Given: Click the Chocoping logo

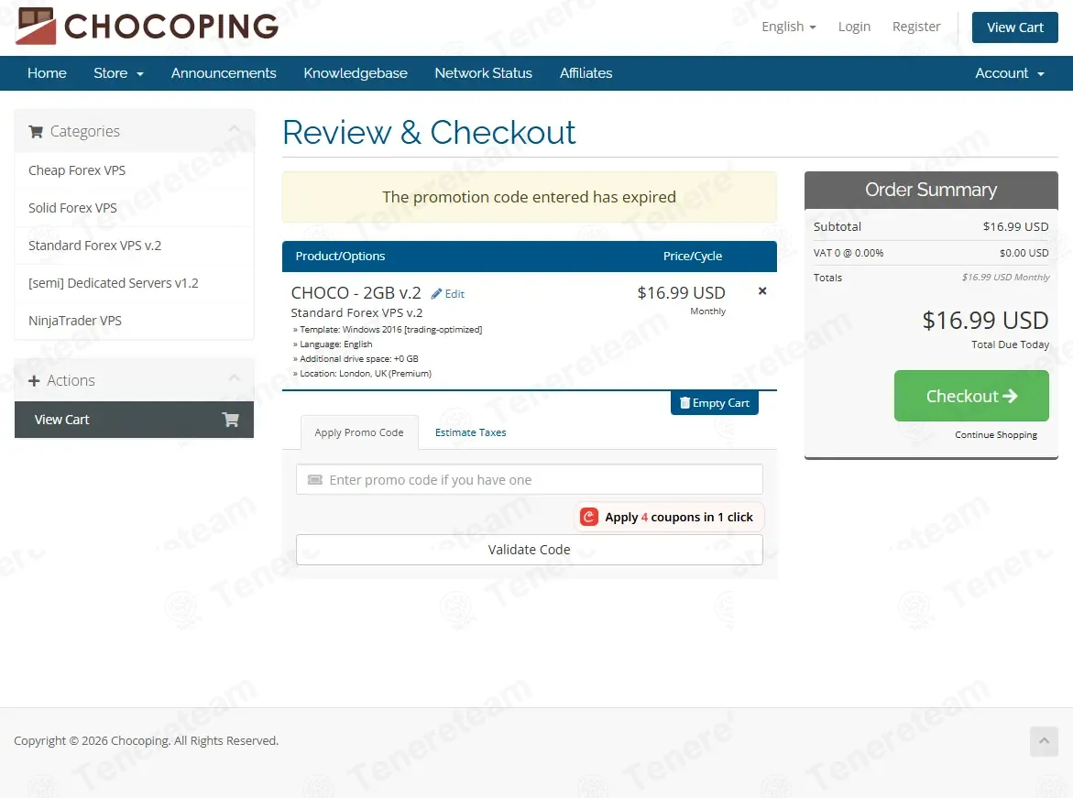Looking at the screenshot, I should pos(148,26).
